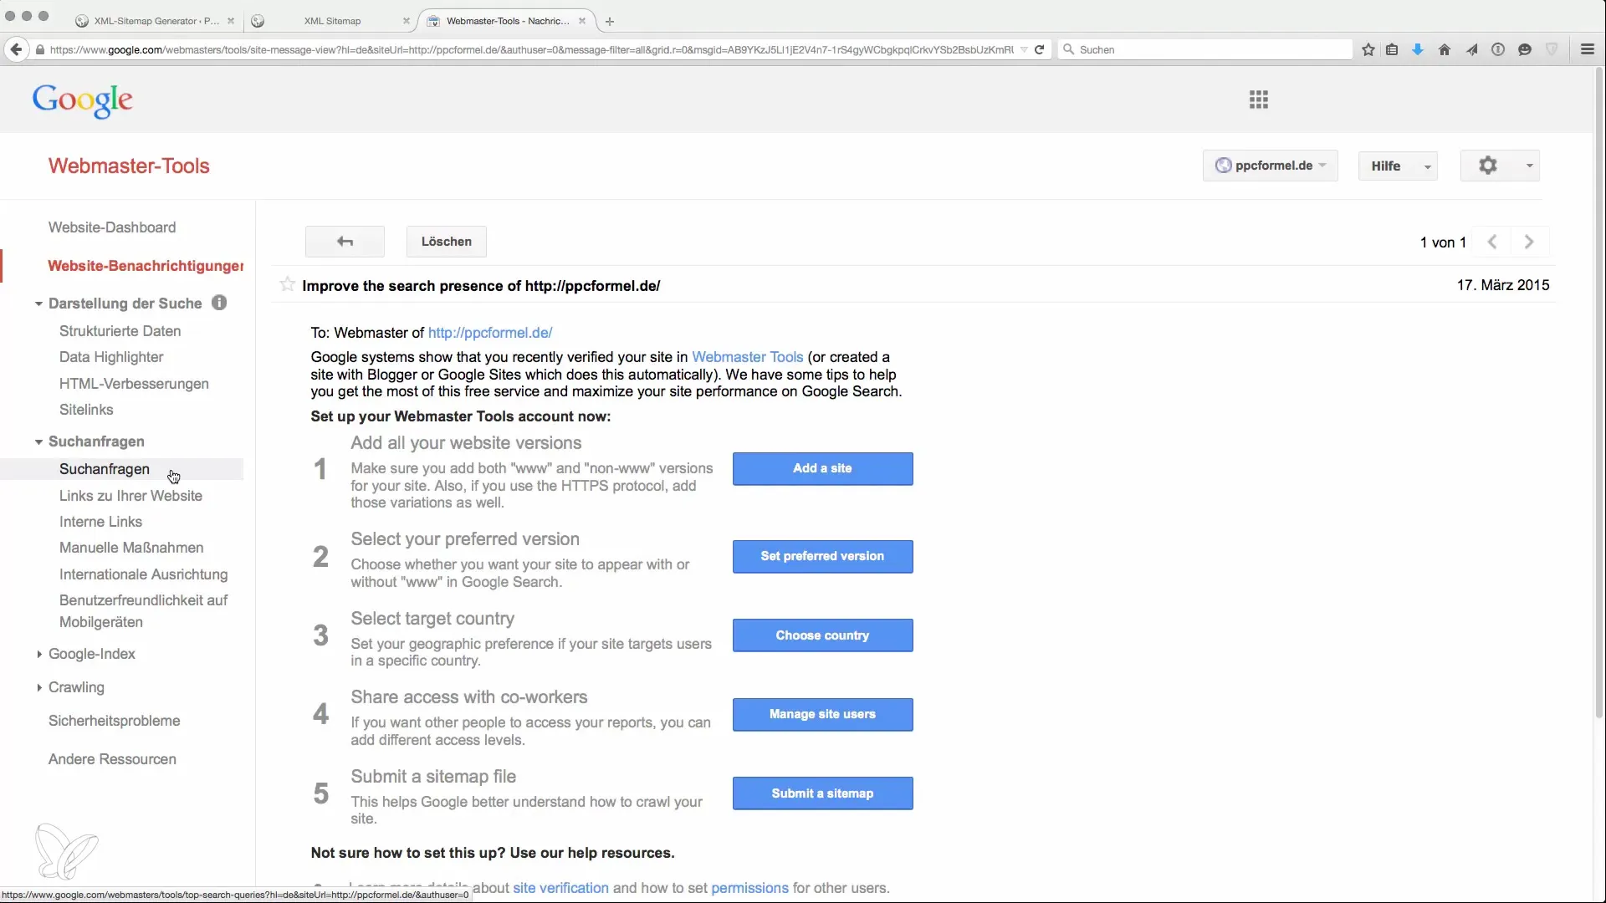Click the Google logo
The image size is (1606, 903).
coord(83,100)
